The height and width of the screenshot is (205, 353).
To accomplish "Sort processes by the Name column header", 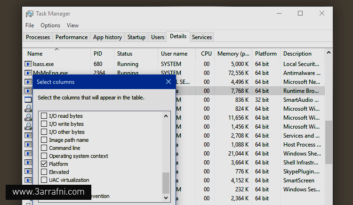I will 35,54.
